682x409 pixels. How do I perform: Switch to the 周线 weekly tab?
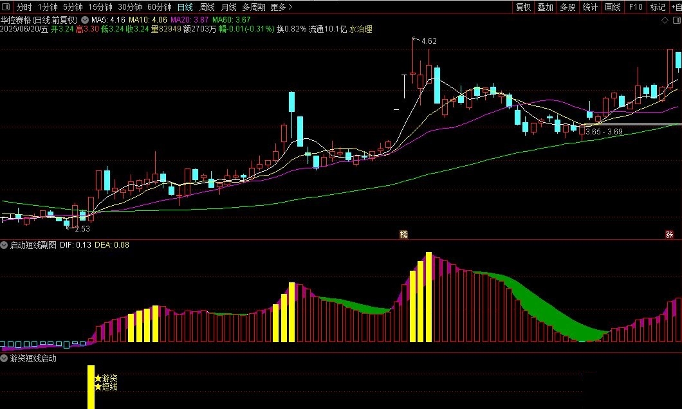207,7
